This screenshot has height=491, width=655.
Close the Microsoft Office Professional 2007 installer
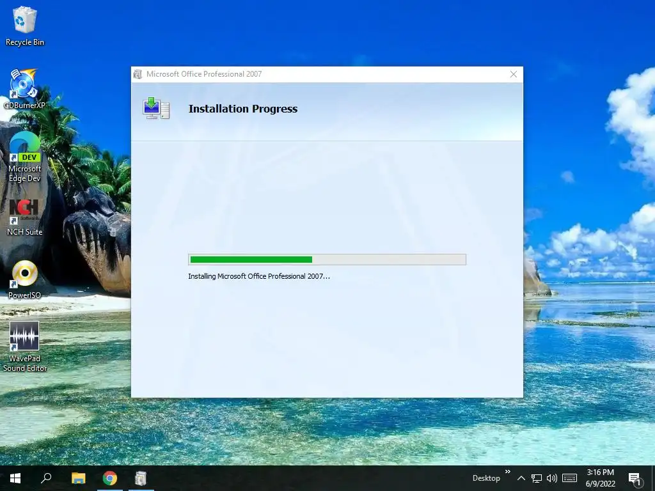tap(514, 74)
